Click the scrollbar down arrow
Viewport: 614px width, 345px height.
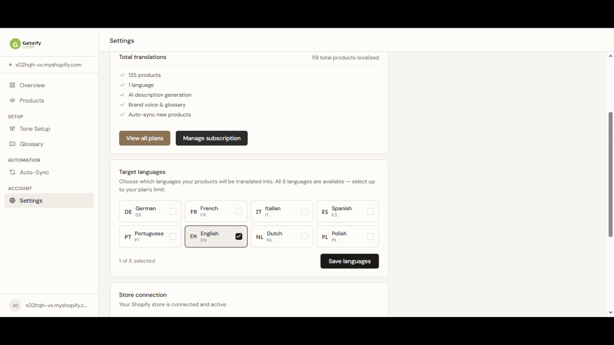pyautogui.click(x=611, y=313)
